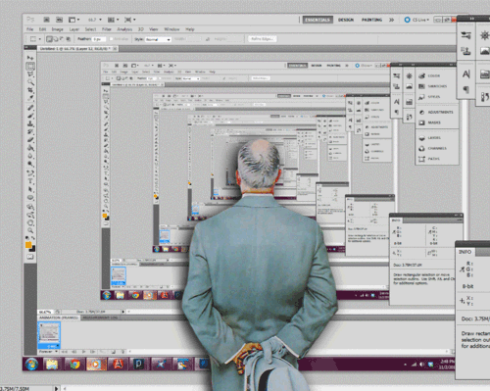
Task: Select the Zoom tool in outermost toolbar
Action: click(x=30, y=230)
